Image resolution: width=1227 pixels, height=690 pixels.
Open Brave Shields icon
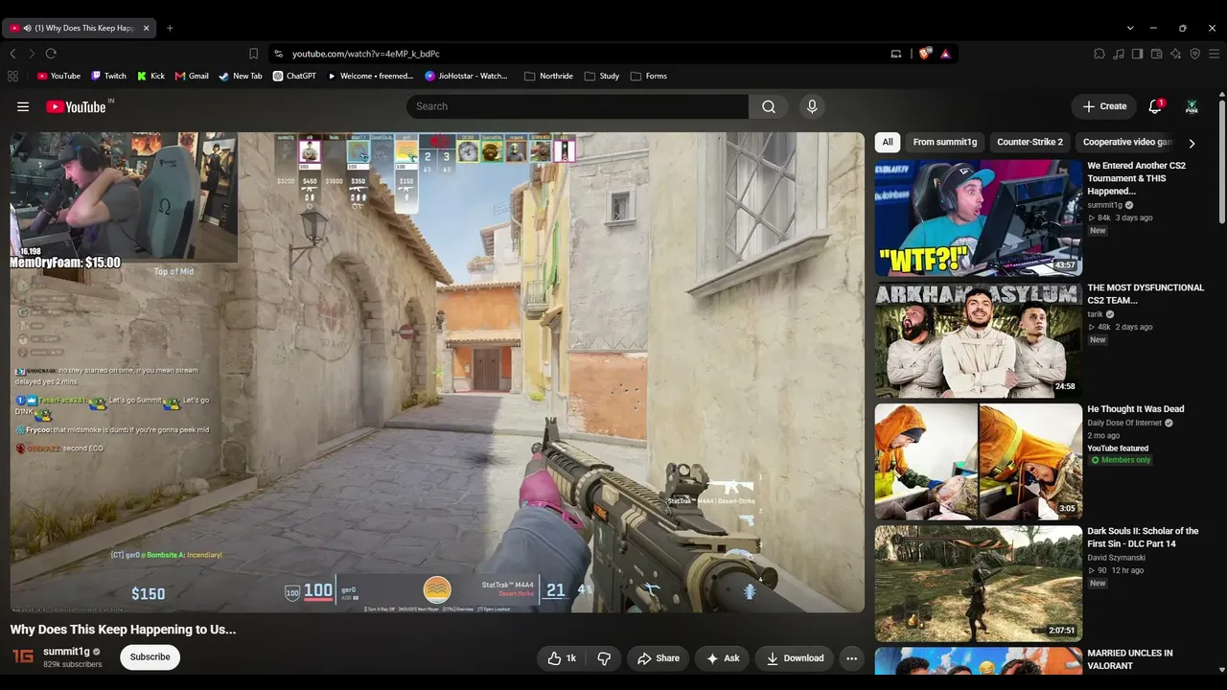pos(925,54)
